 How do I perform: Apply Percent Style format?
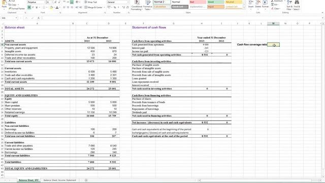[115, 8]
